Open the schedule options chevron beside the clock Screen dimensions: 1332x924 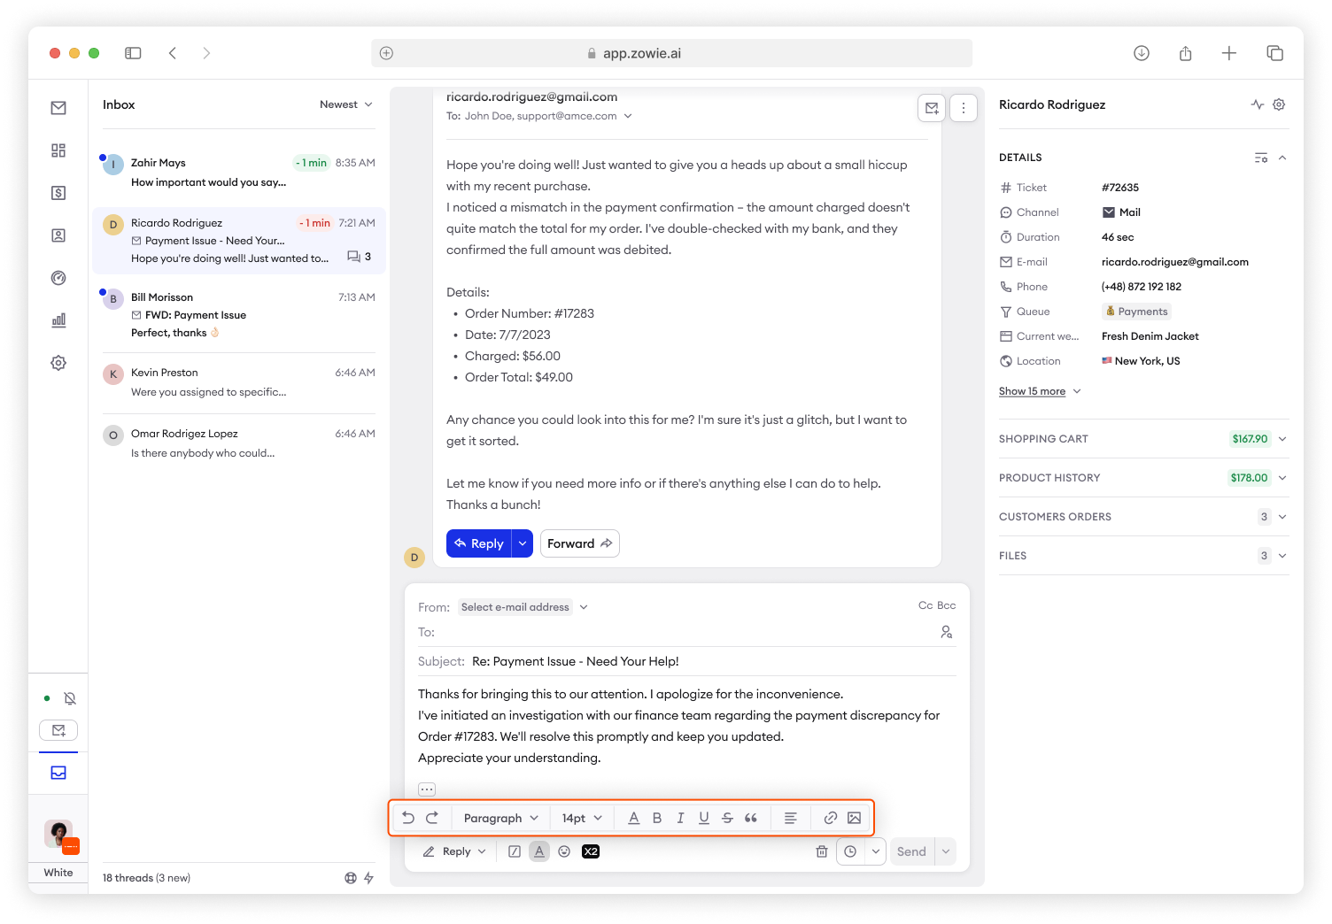(876, 851)
